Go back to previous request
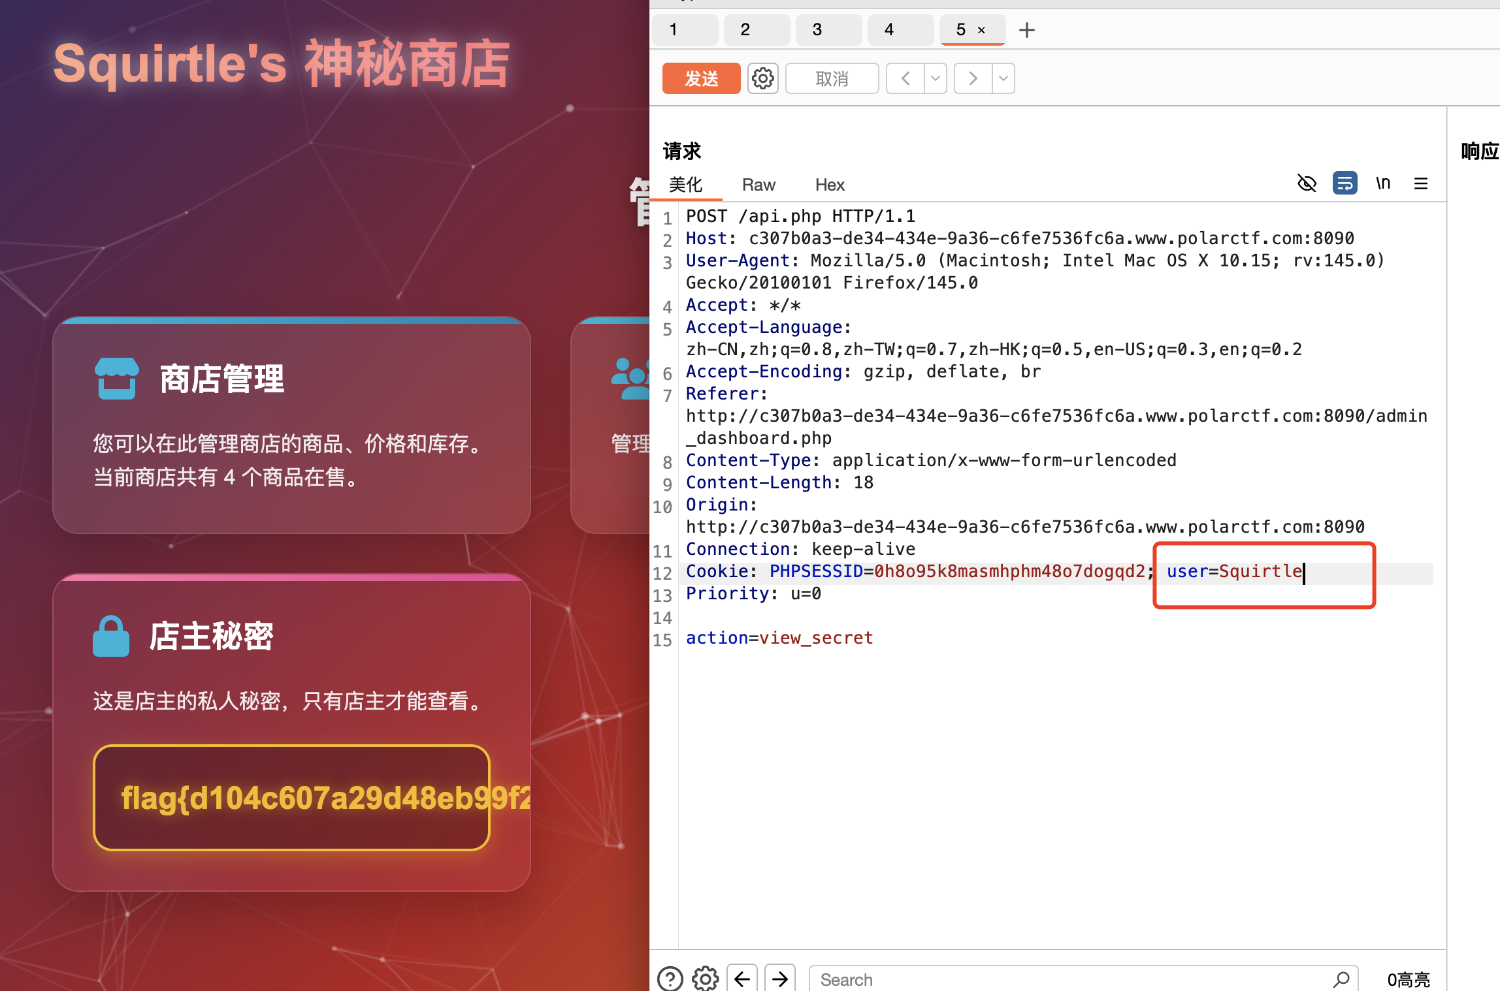 pos(905,79)
